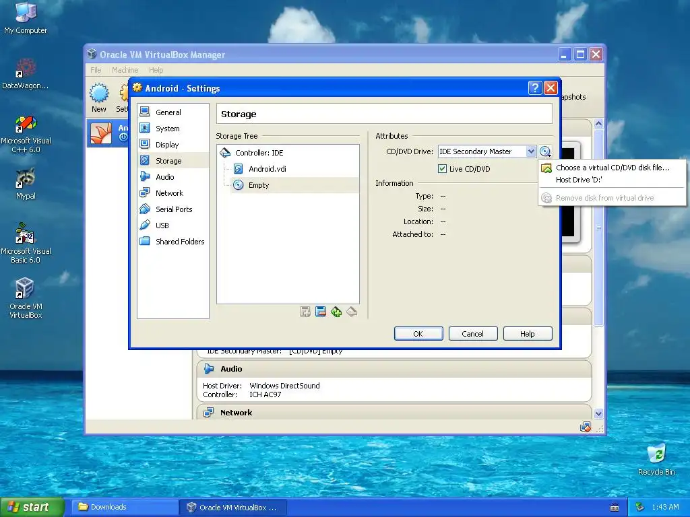Click the add attachment icon with green plus
This screenshot has height=517, width=690.
[x=336, y=312]
